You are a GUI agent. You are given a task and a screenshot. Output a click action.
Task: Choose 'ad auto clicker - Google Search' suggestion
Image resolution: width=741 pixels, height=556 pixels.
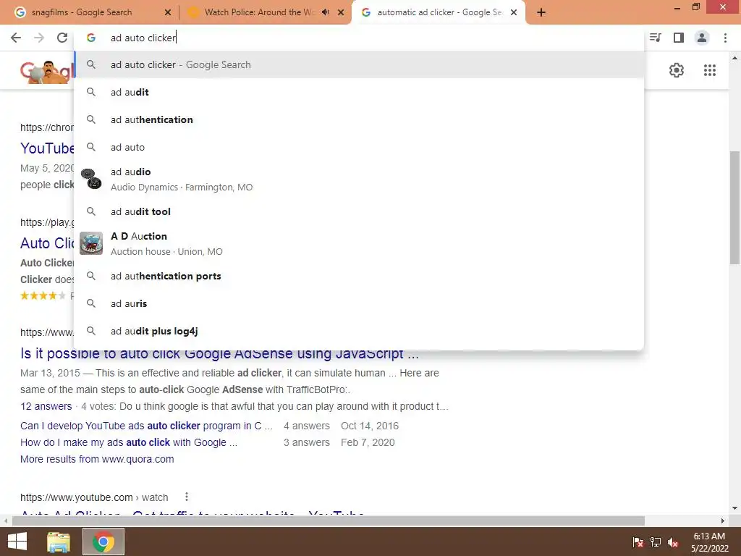click(359, 64)
